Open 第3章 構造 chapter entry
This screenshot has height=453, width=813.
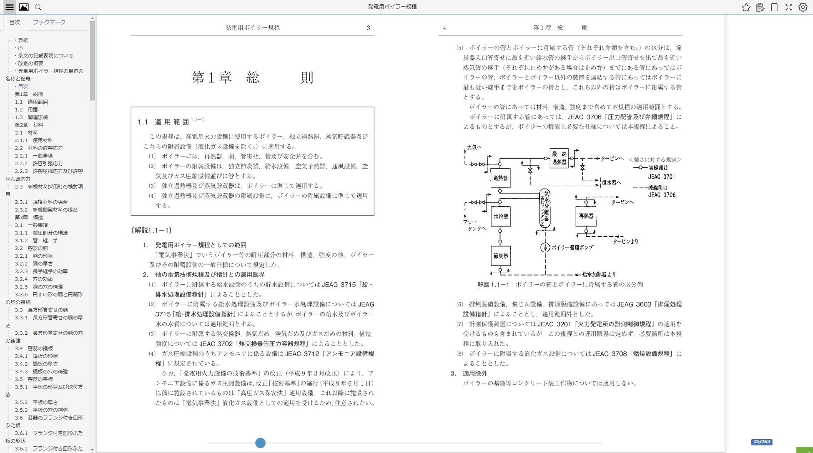pyautogui.click(x=29, y=217)
